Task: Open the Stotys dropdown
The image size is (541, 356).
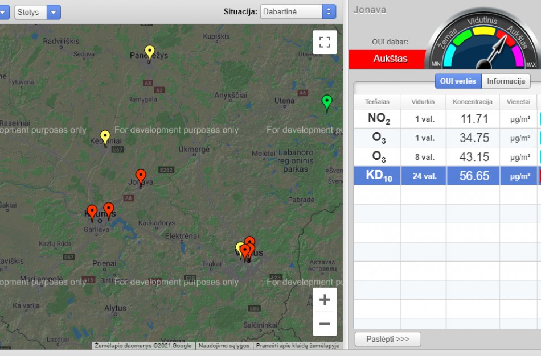Action: [38, 12]
